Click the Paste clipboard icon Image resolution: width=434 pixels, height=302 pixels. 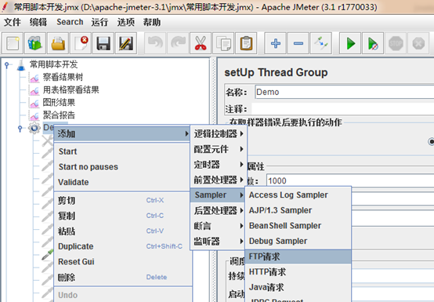246,43
